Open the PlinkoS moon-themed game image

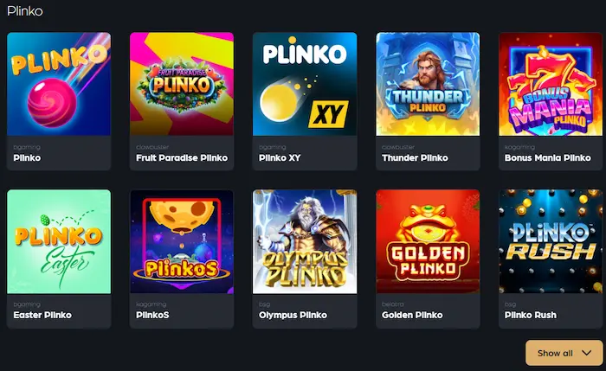click(x=182, y=241)
